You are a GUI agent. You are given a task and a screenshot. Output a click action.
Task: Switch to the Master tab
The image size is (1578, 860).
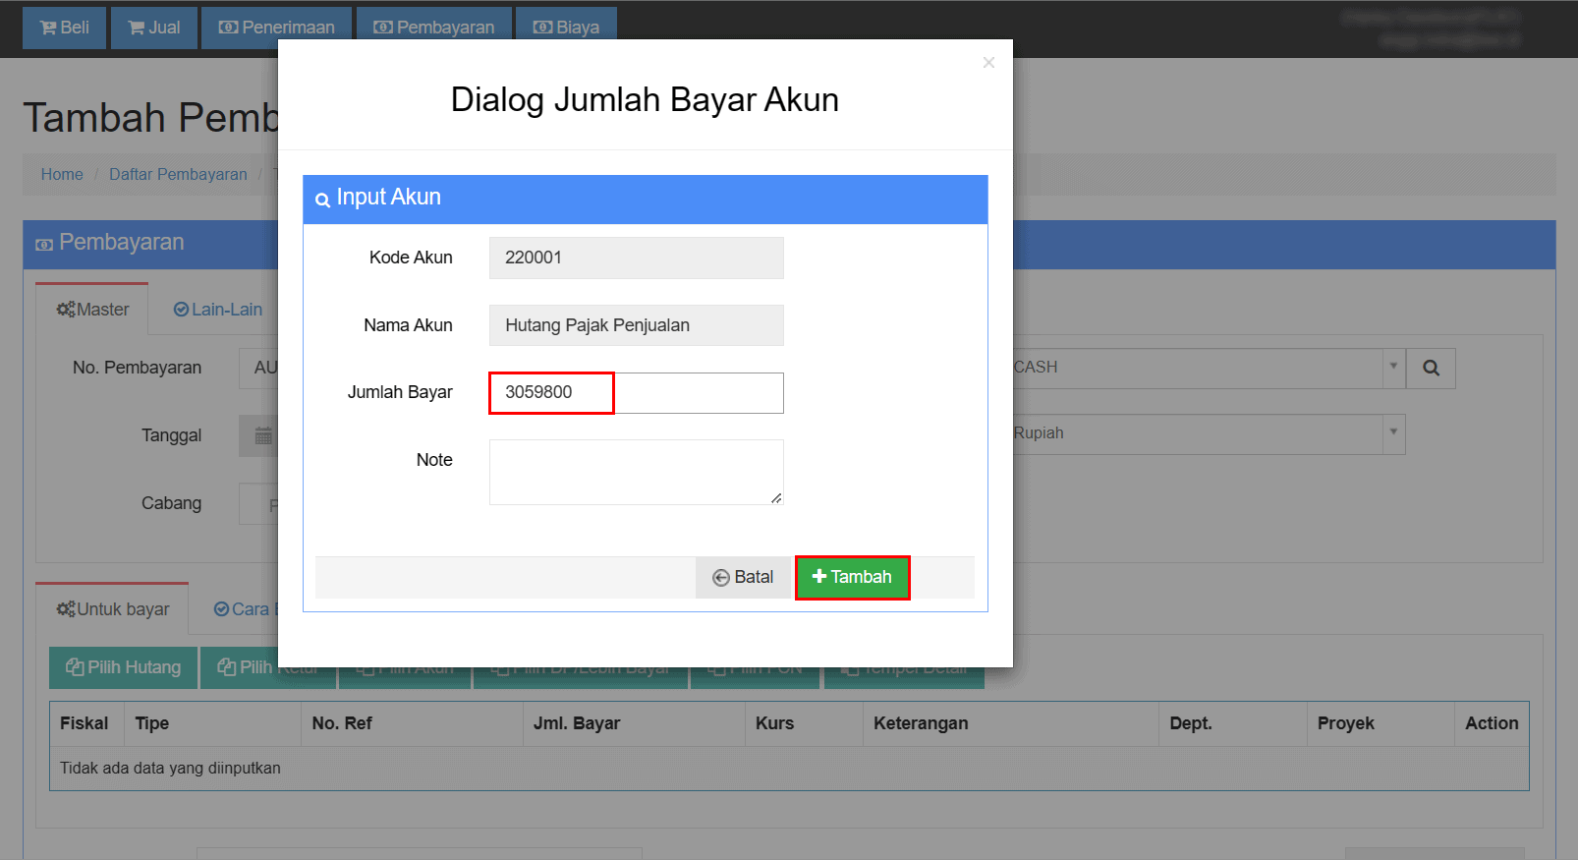92,310
